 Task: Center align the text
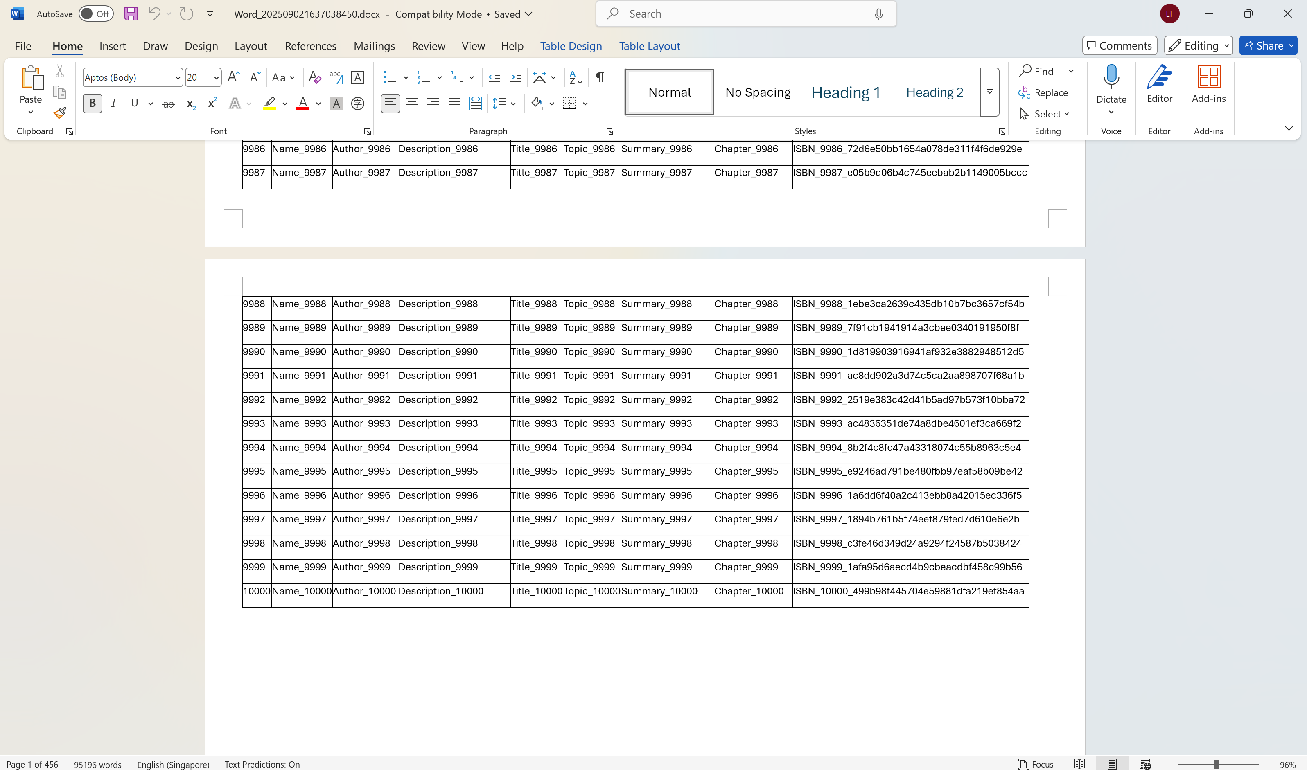pos(412,104)
